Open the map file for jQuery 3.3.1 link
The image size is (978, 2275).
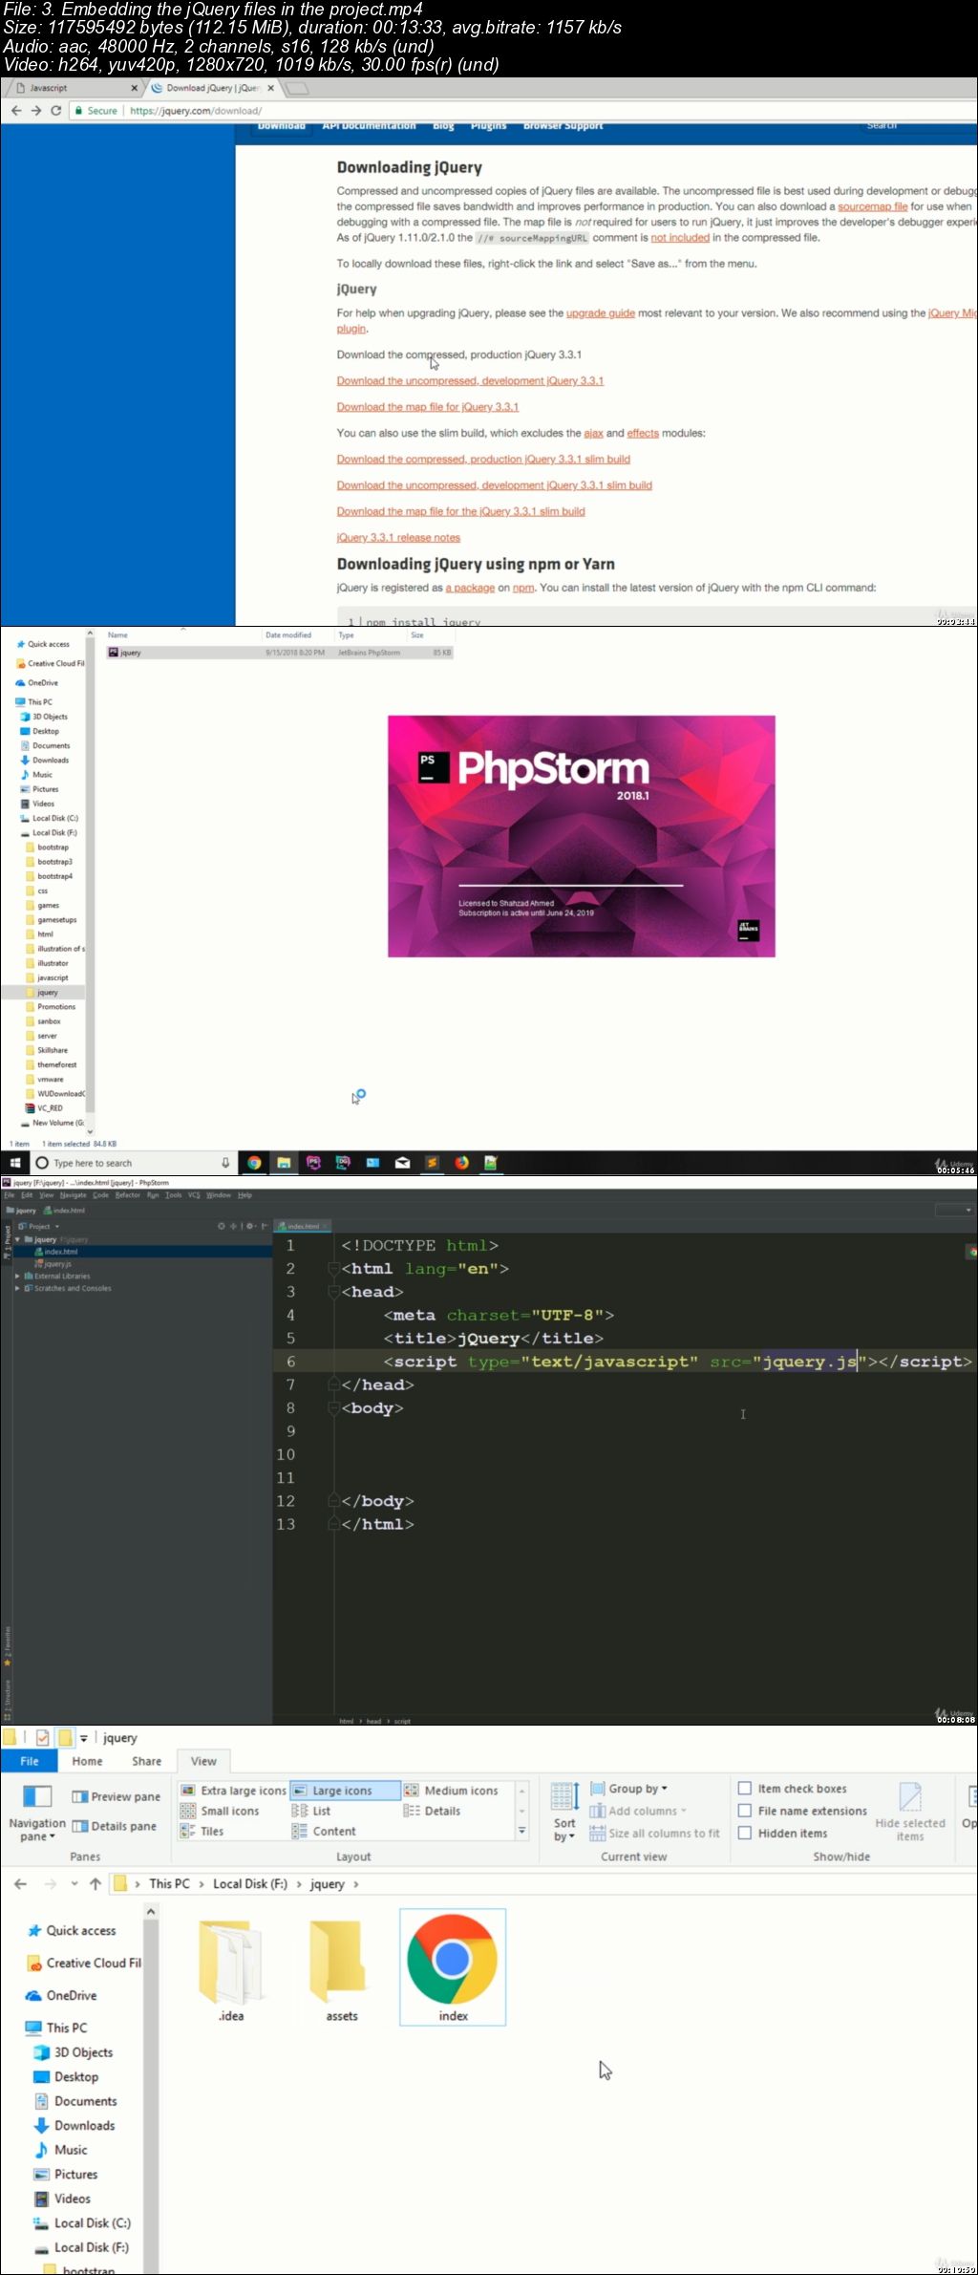(x=427, y=407)
